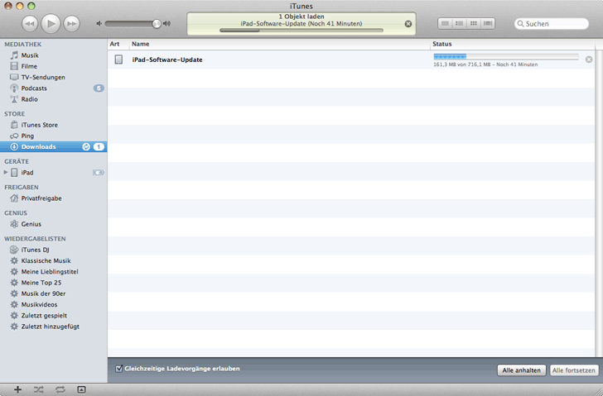This screenshot has width=603, height=396.
Task: Open Ping in the sidebar
Action: [x=27, y=136]
